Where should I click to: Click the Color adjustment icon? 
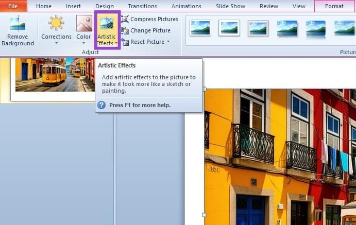click(x=84, y=23)
